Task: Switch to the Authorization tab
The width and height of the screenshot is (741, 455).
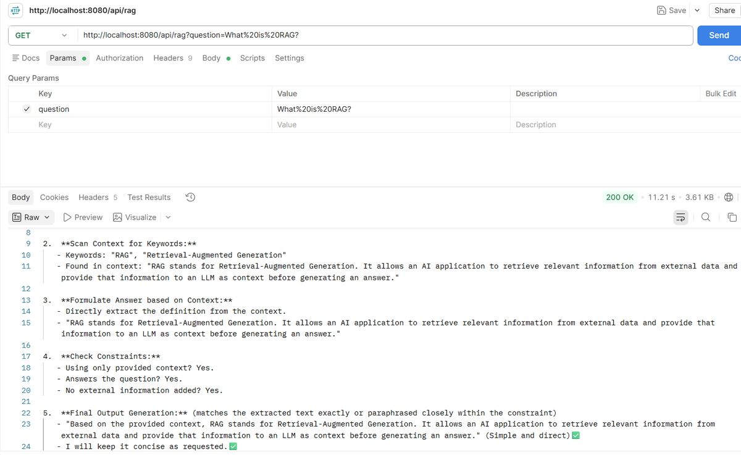Action: [120, 58]
